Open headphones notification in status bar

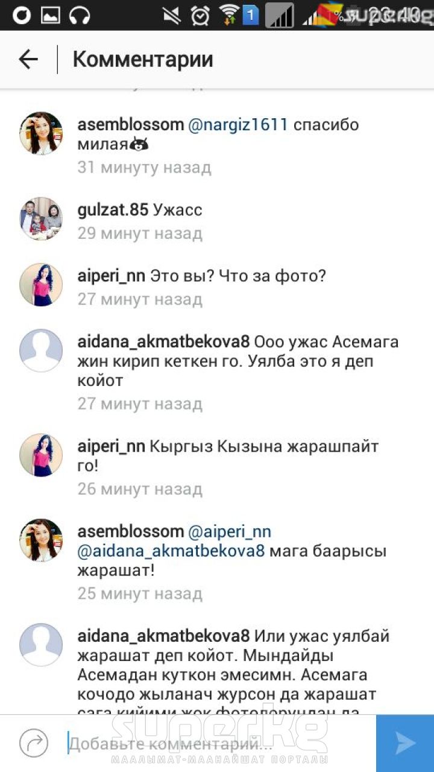pyautogui.click(x=80, y=15)
